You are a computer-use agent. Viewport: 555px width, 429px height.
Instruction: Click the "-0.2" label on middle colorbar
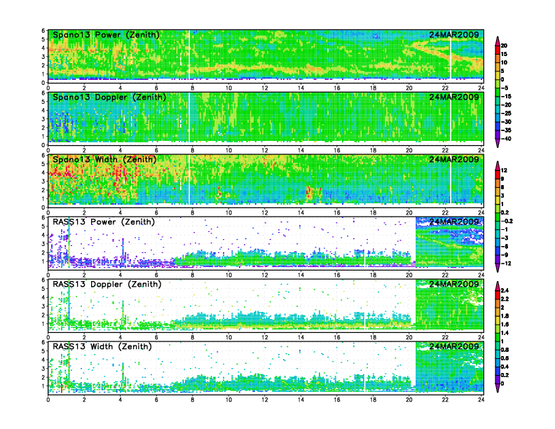coord(507,222)
